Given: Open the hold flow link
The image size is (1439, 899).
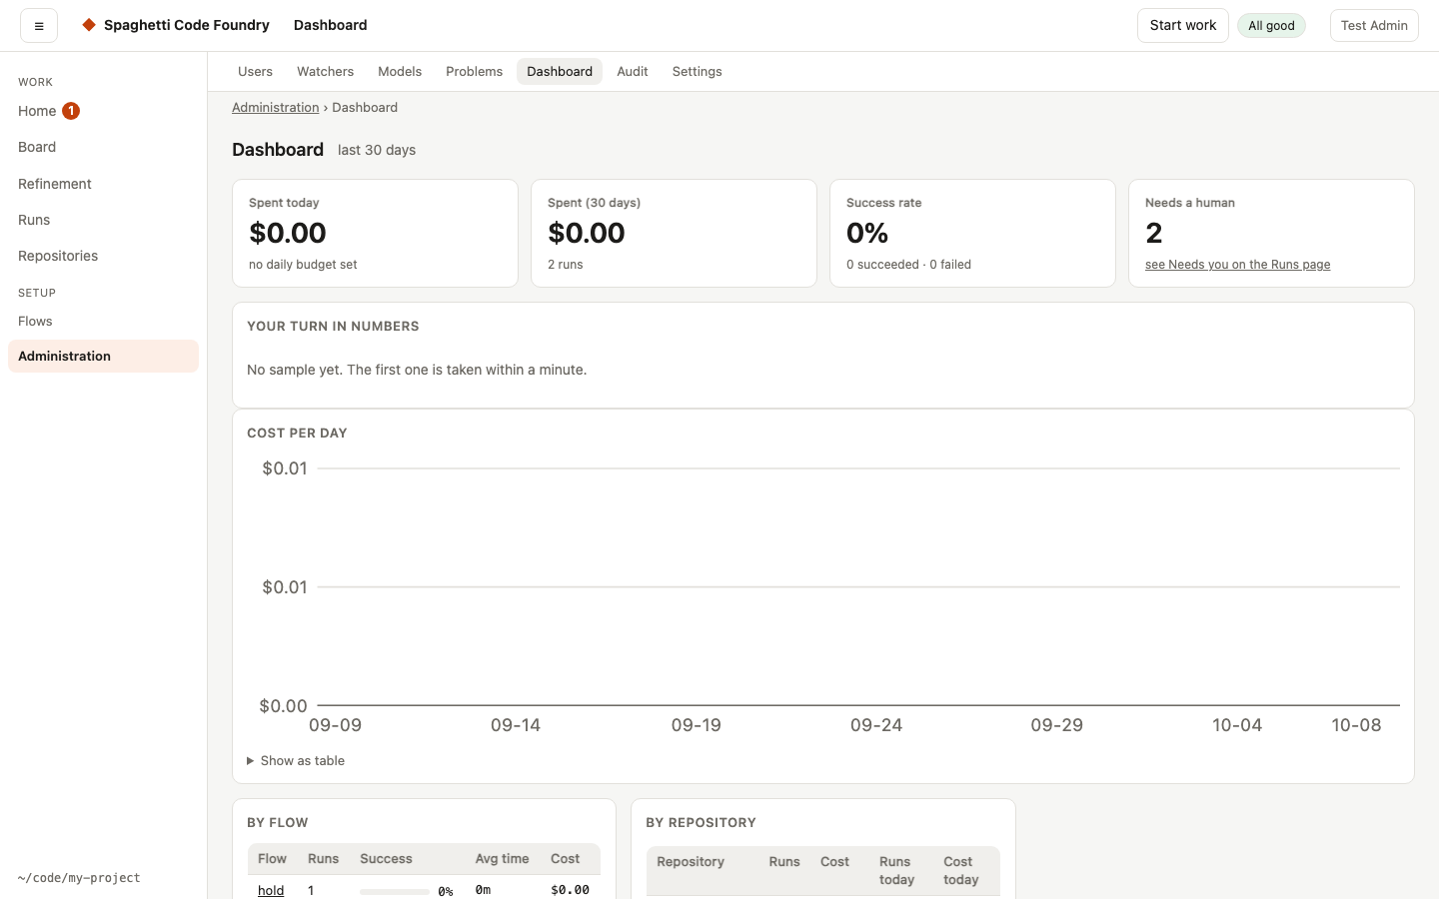Looking at the screenshot, I should (x=271, y=891).
